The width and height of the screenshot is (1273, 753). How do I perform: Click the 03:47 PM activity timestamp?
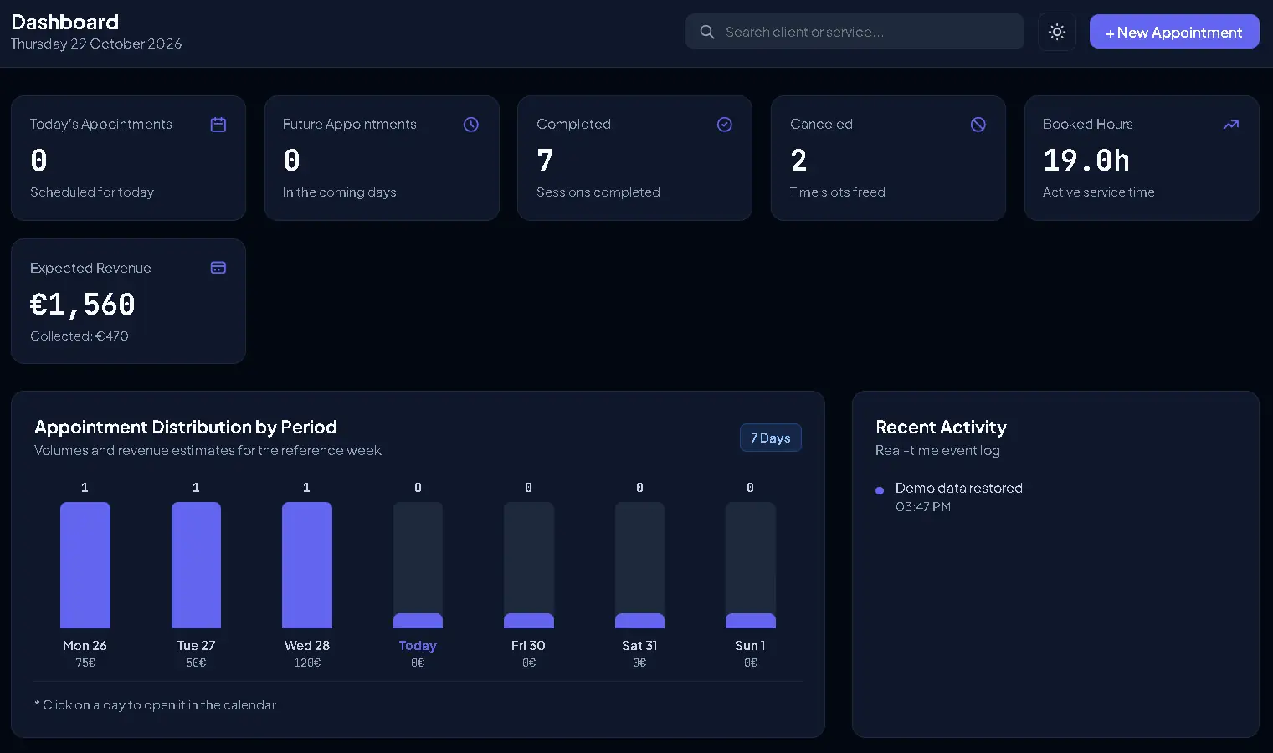923,507
